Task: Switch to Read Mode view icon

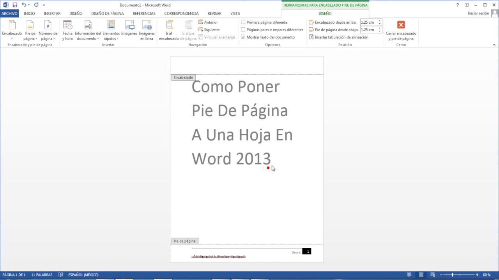Action: pyautogui.click(x=409, y=275)
